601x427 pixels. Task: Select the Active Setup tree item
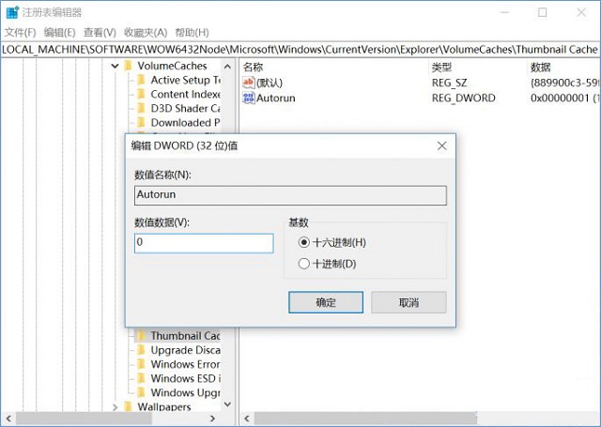click(x=186, y=80)
